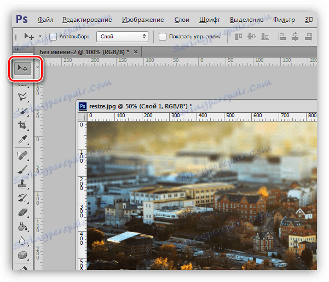Select the Clone Stamp tool
Screen dimensions: 329x282
(x=22, y=184)
